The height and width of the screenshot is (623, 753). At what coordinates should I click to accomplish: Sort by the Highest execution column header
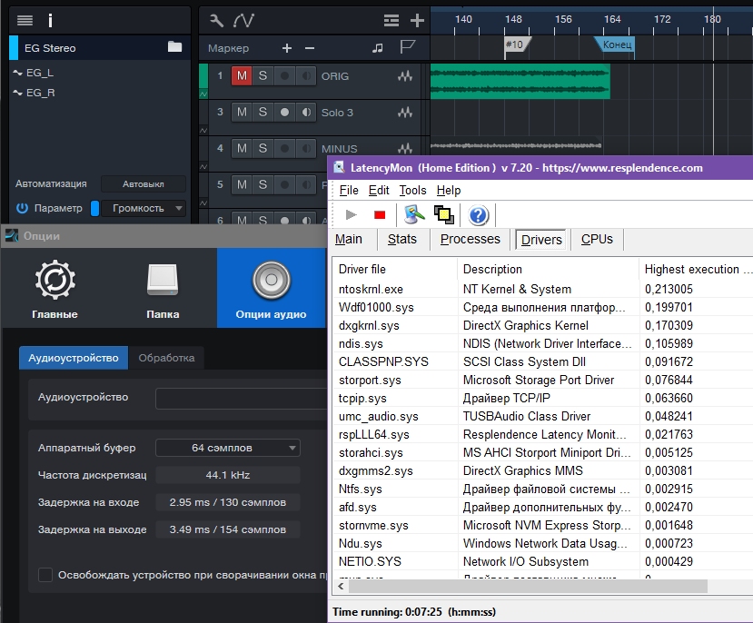tap(696, 269)
